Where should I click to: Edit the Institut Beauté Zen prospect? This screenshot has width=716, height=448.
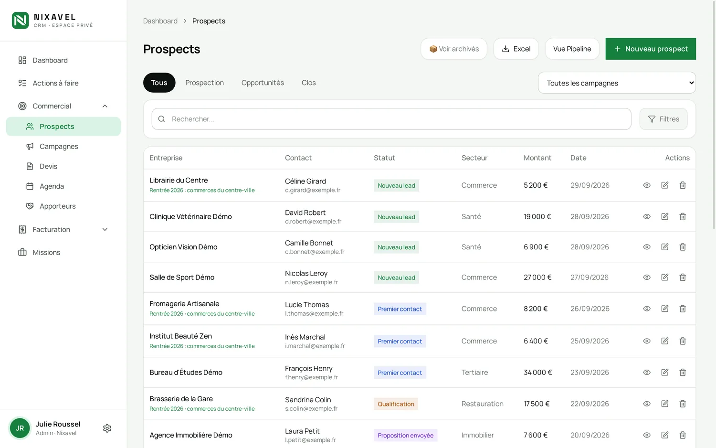[x=665, y=341]
